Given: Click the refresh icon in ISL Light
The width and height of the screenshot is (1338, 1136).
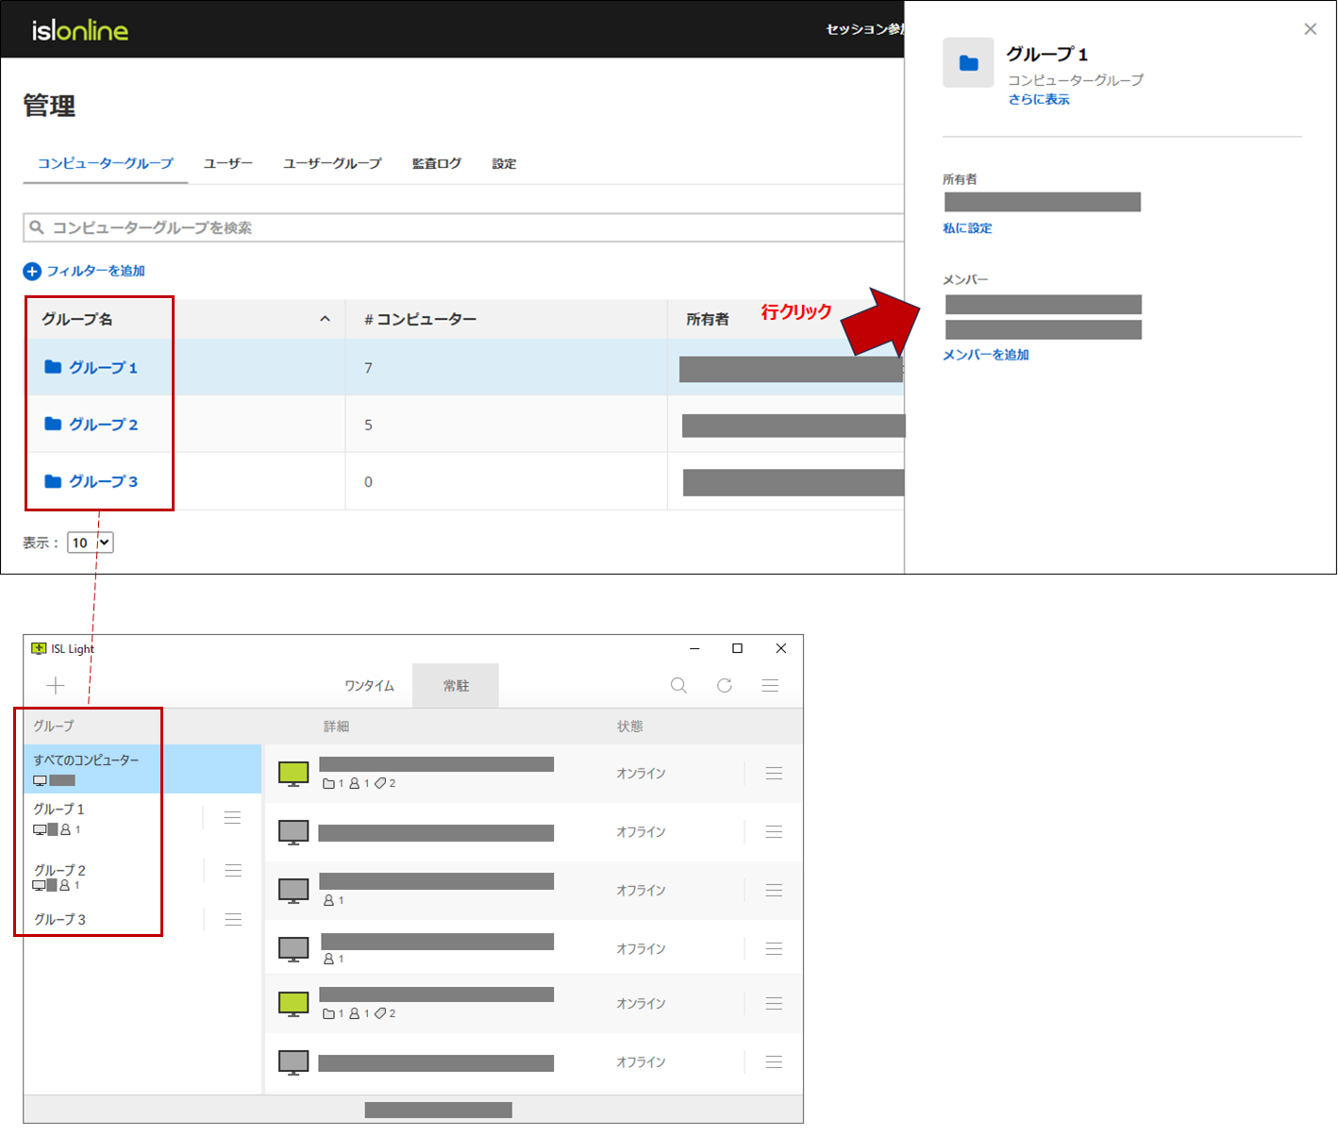Looking at the screenshot, I should (725, 686).
